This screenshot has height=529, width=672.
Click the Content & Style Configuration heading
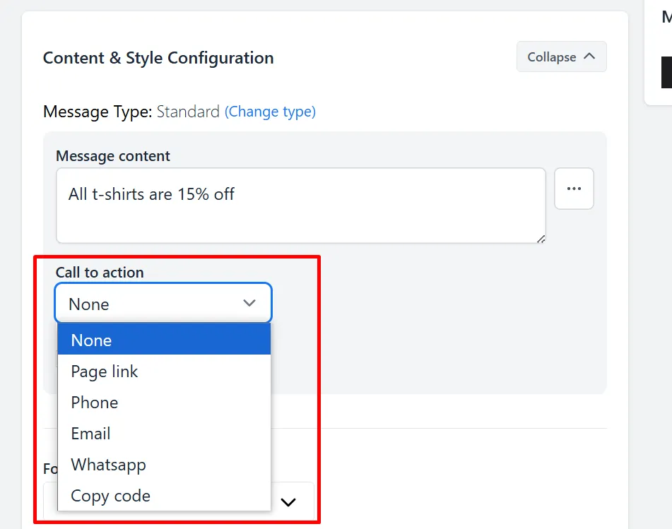(158, 58)
